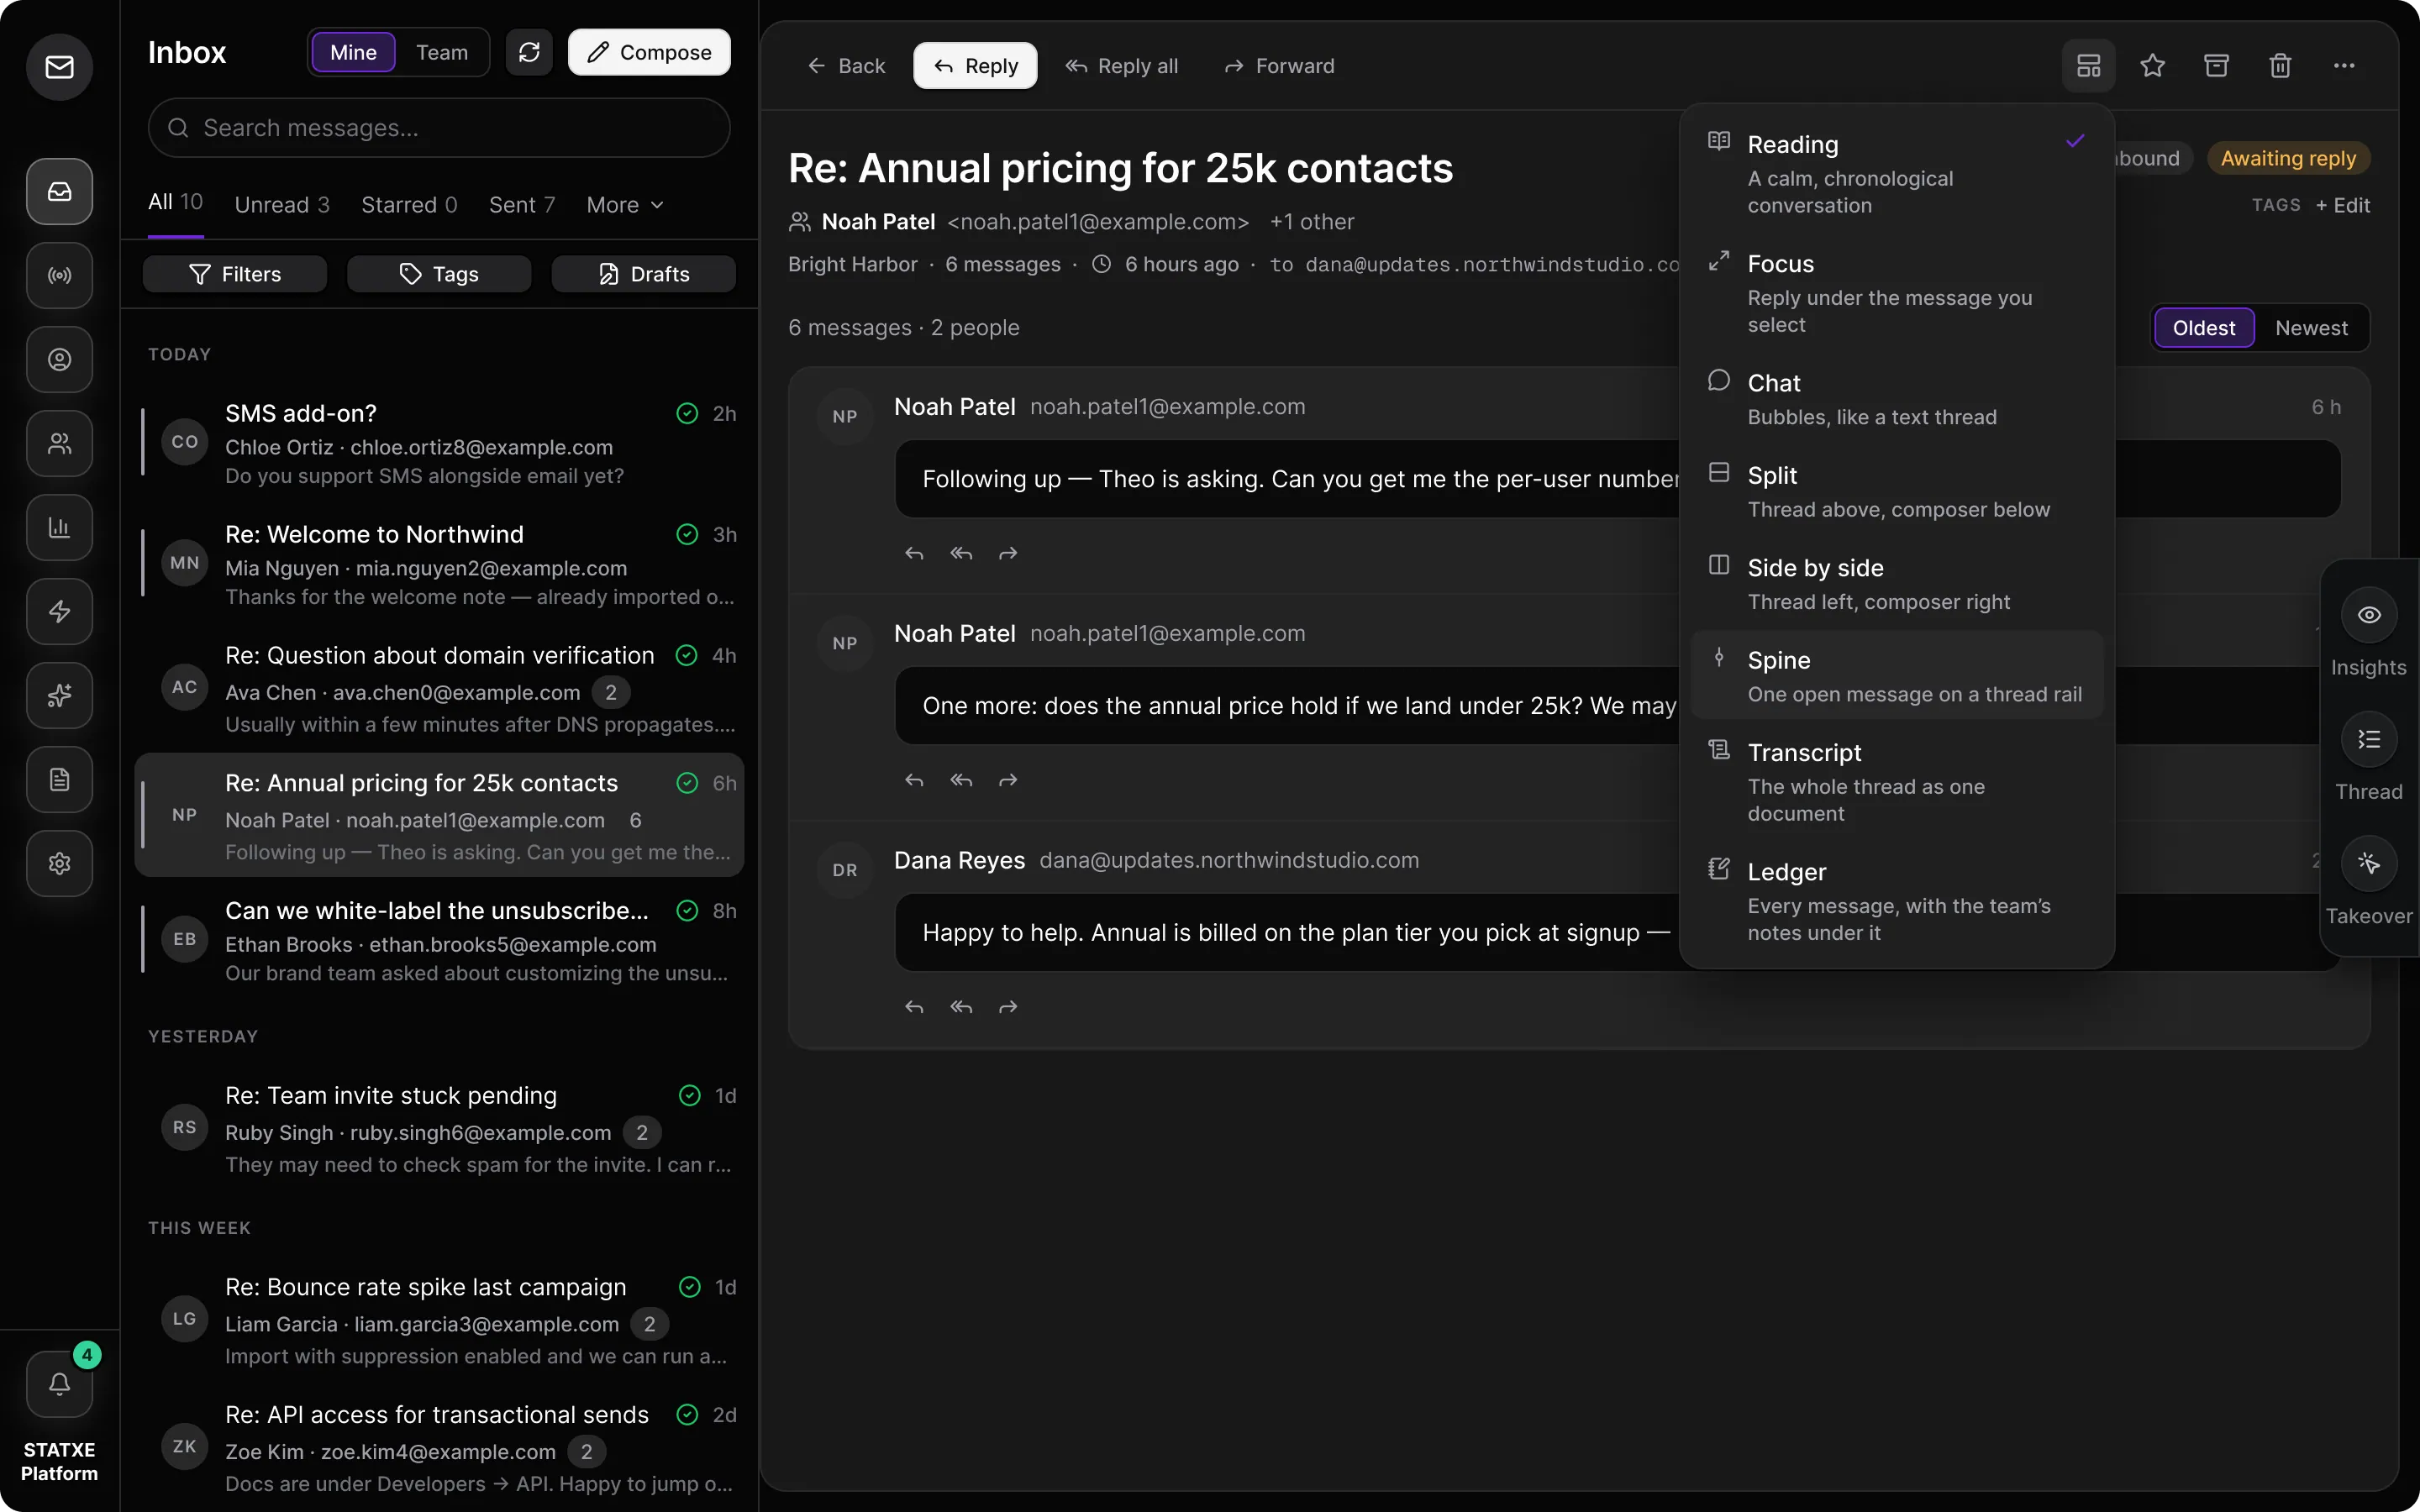Click '+ Edit' next to TAGS
The width and height of the screenshot is (2420, 1512).
2343,205
